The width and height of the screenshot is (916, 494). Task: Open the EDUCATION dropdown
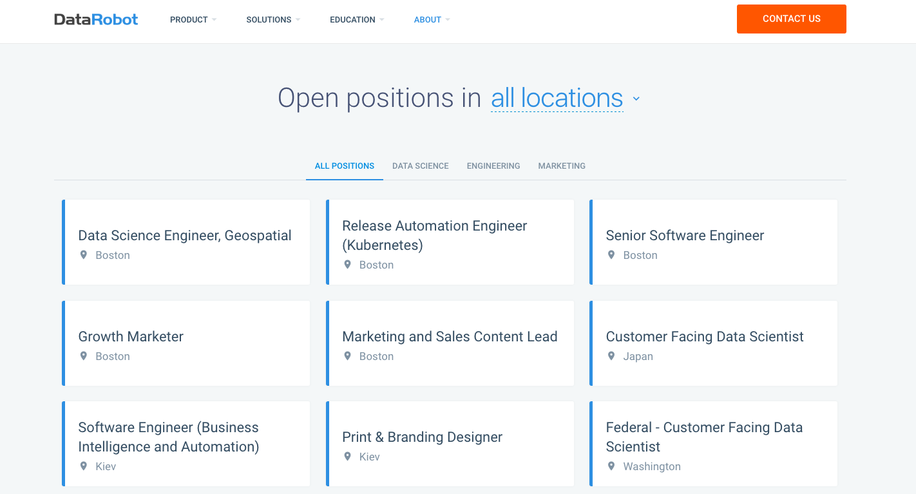tap(356, 19)
